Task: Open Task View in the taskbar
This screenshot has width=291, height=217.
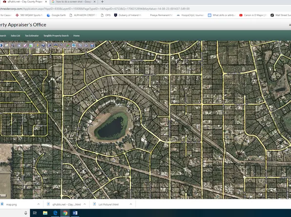Action: click(x=35, y=213)
